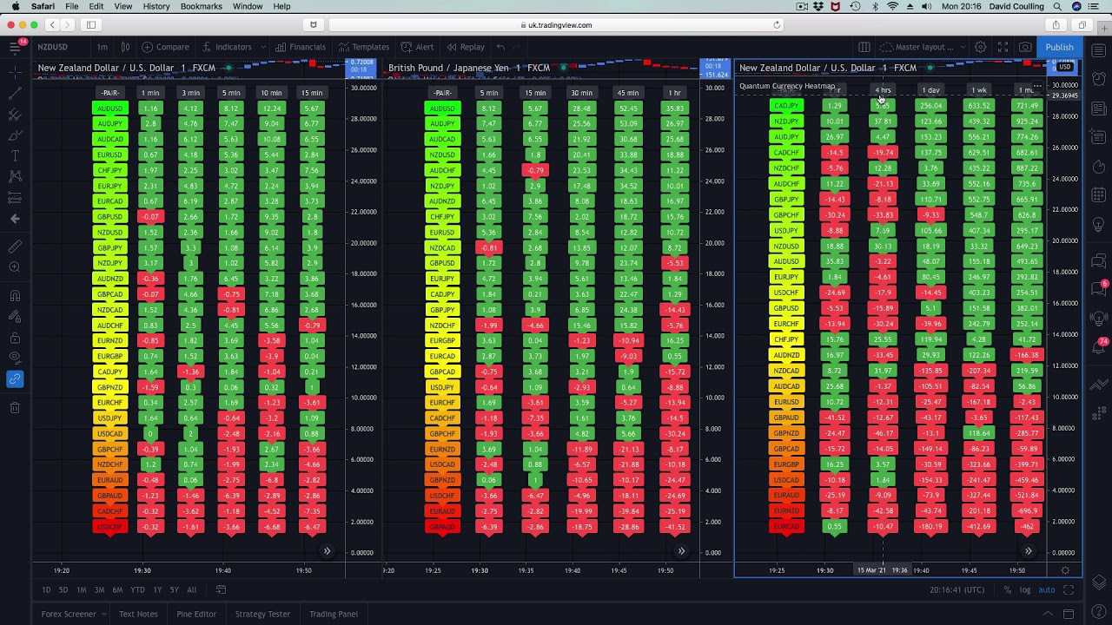Open the TradingView hamburger menu with badge 14
Viewport: 1112px width, 625px height.
point(15,47)
